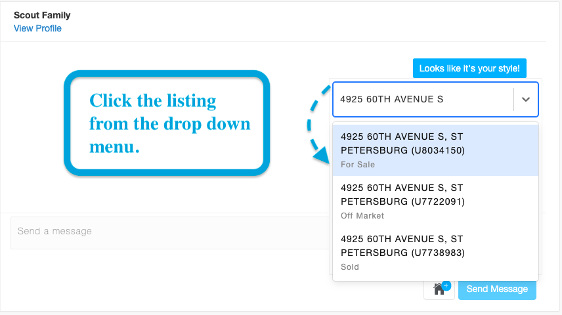Click the blue plus badge on house icon
Image resolution: width=562 pixels, height=315 pixels.
point(446,285)
